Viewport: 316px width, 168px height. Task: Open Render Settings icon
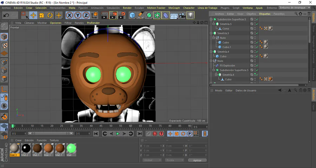(122, 15)
